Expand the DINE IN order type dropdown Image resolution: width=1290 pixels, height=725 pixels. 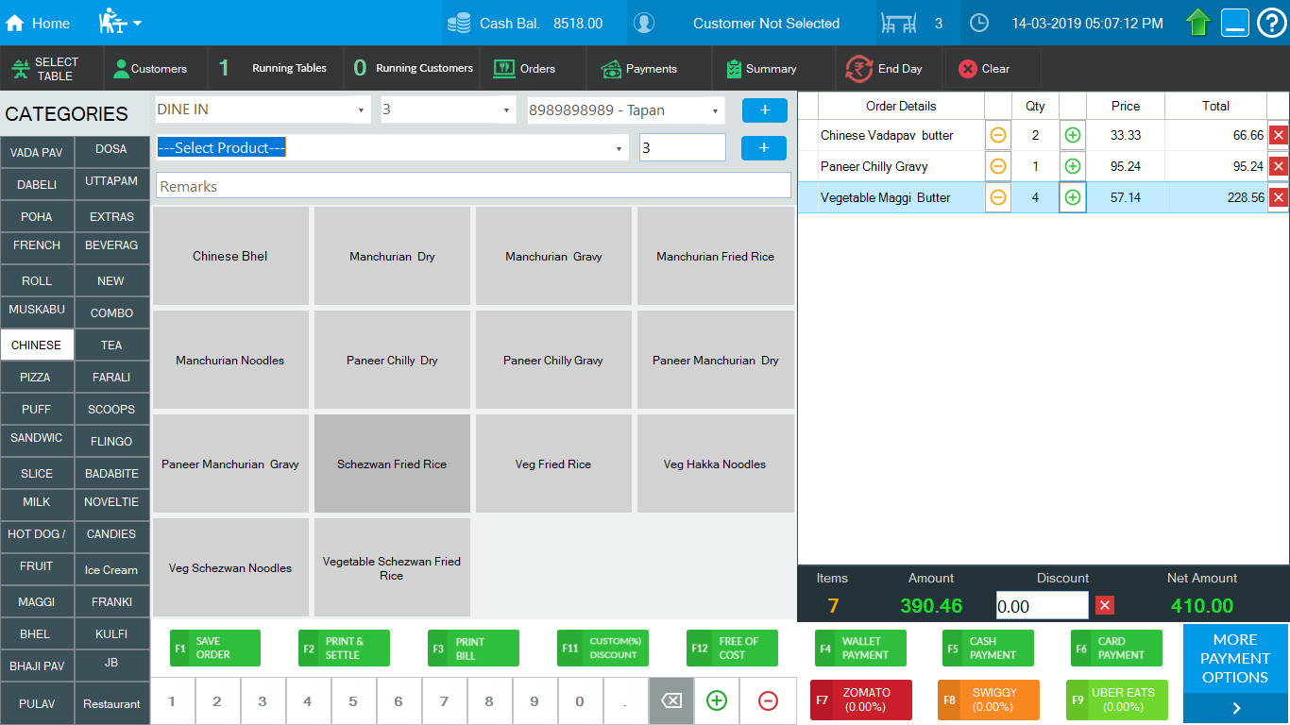(x=361, y=110)
